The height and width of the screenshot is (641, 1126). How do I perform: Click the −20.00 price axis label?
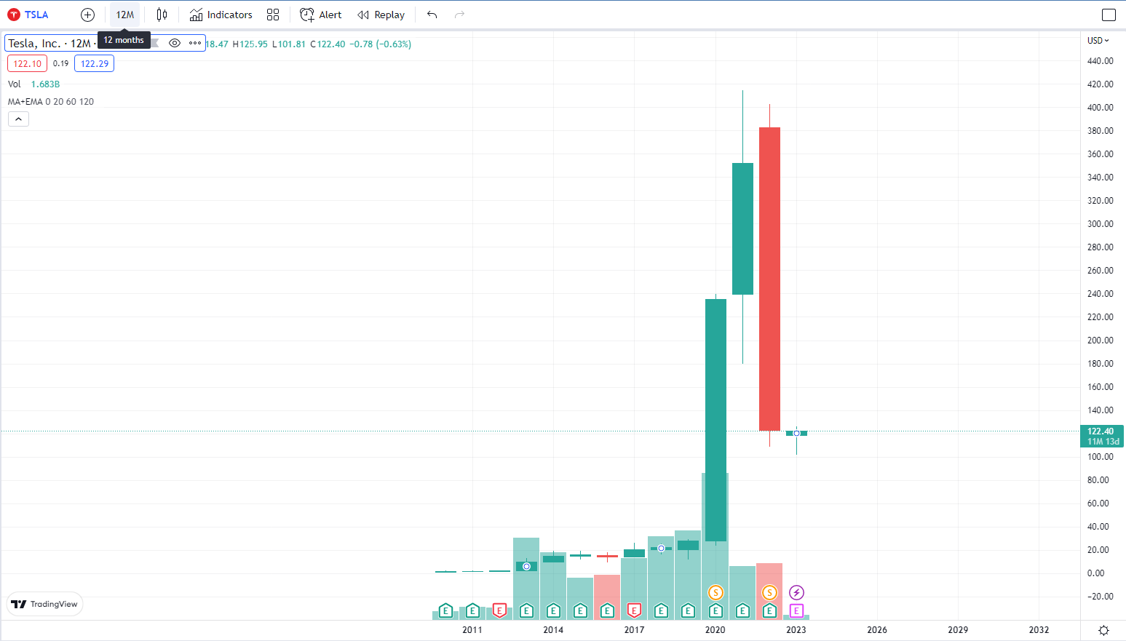point(1100,597)
